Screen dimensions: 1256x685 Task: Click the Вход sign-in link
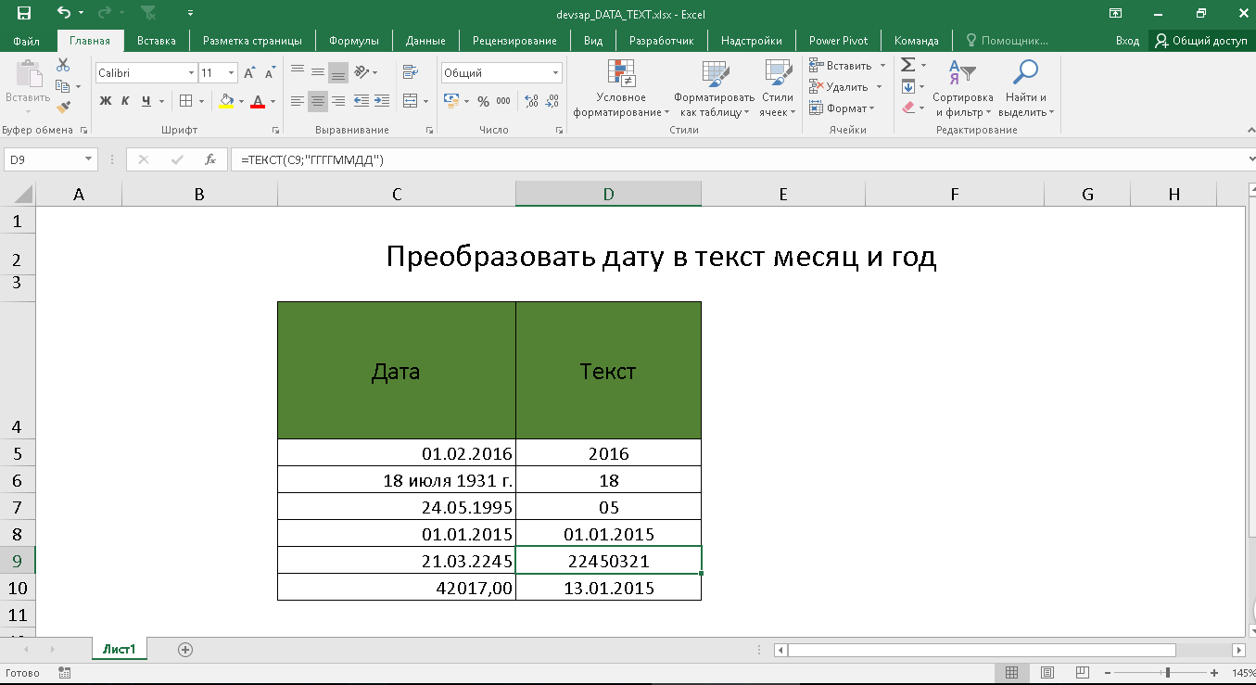(x=1127, y=41)
